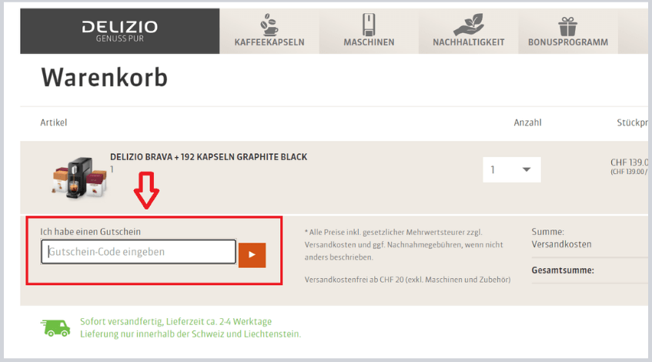Viewport: 652px width, 362px height.
Task: Click the 'Summe:' label
Action: pyautogui.click(x=547, y=232)
